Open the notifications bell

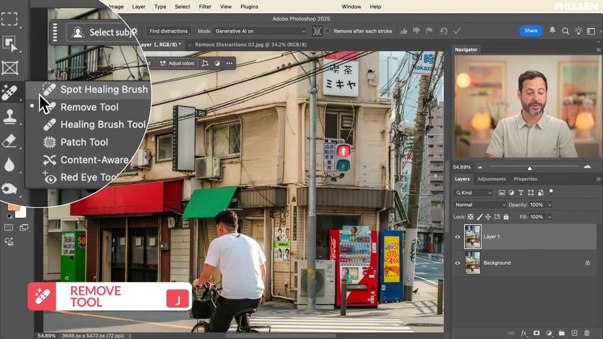point(552,31)
